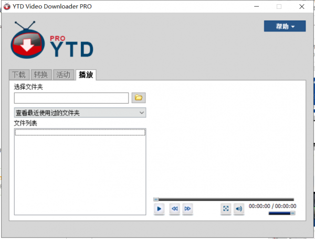The width and height of the screenshot is (315, 239).
Task: Switch to the 下载 tab
Action: tap(19, 75)
